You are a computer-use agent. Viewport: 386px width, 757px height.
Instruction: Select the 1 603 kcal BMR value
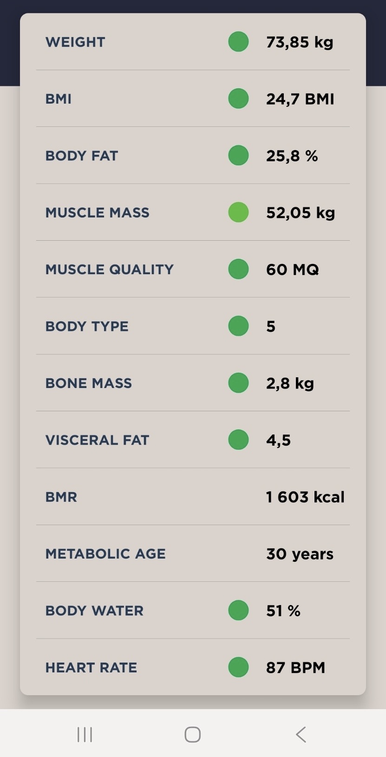pyautogui.click(x=305, y=497)
